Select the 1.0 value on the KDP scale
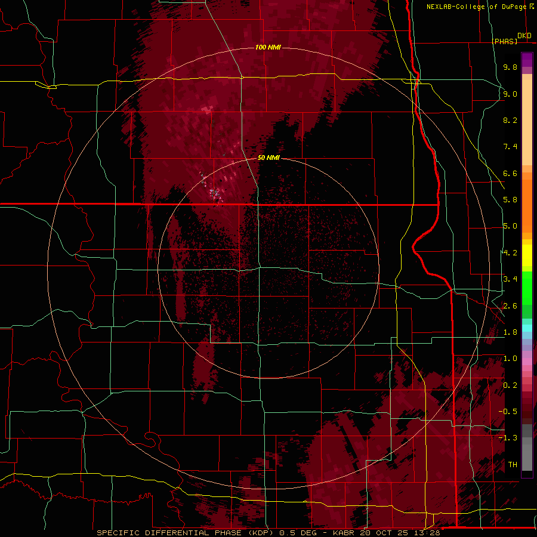537x537 pixels. click(510, 359)
